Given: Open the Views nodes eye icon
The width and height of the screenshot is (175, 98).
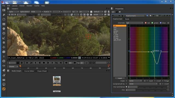Looking at the screenshot, I should point(4,66).
